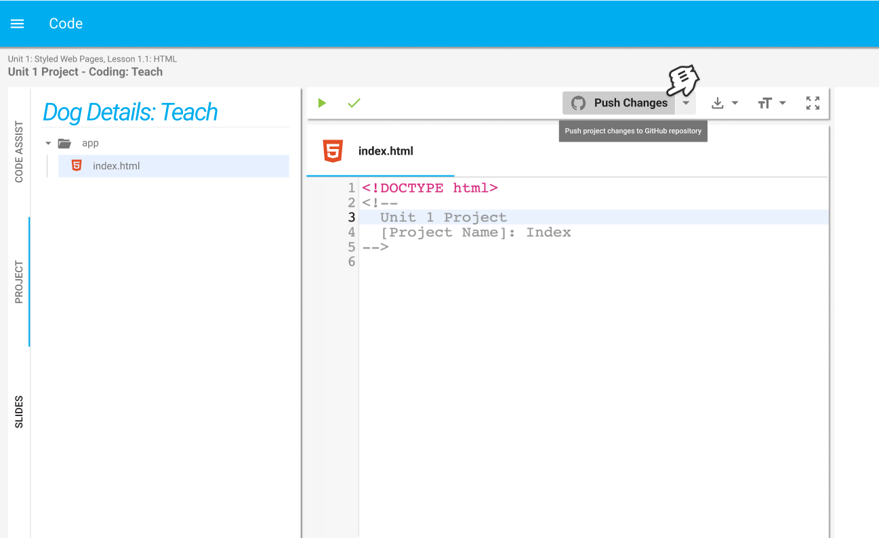This screenshot has height=538, width=879.
Task: Click on code line 3 Unit 1 Project
Action: coord(443,218)
